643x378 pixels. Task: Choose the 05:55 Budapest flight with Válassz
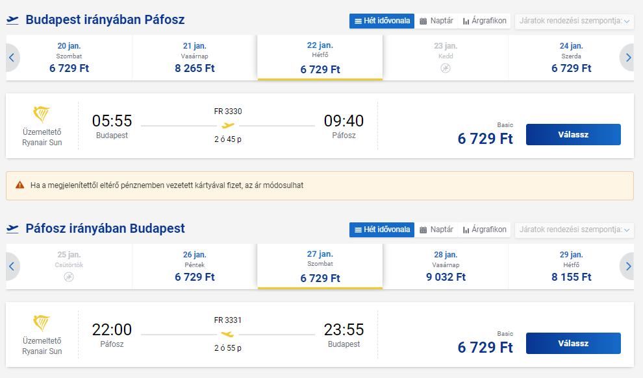(x=574, y=135)
